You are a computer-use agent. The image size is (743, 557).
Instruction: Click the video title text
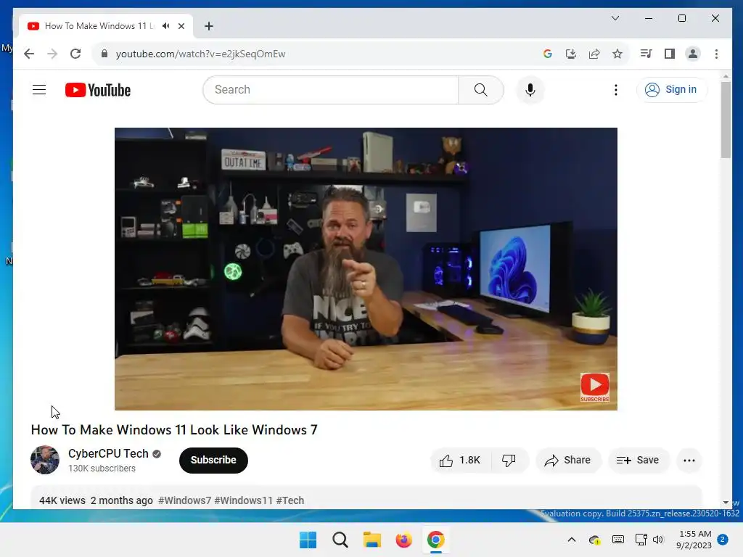(x=174, y=430)
